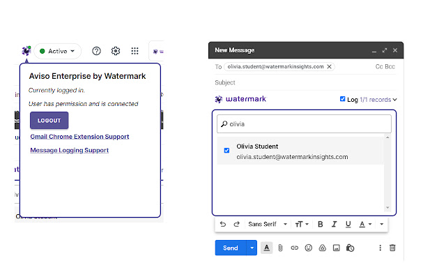The image size is (446, 279).
Task: Open the Google apps grid icon
Action: pyautogui.click(x=134, y=51)
